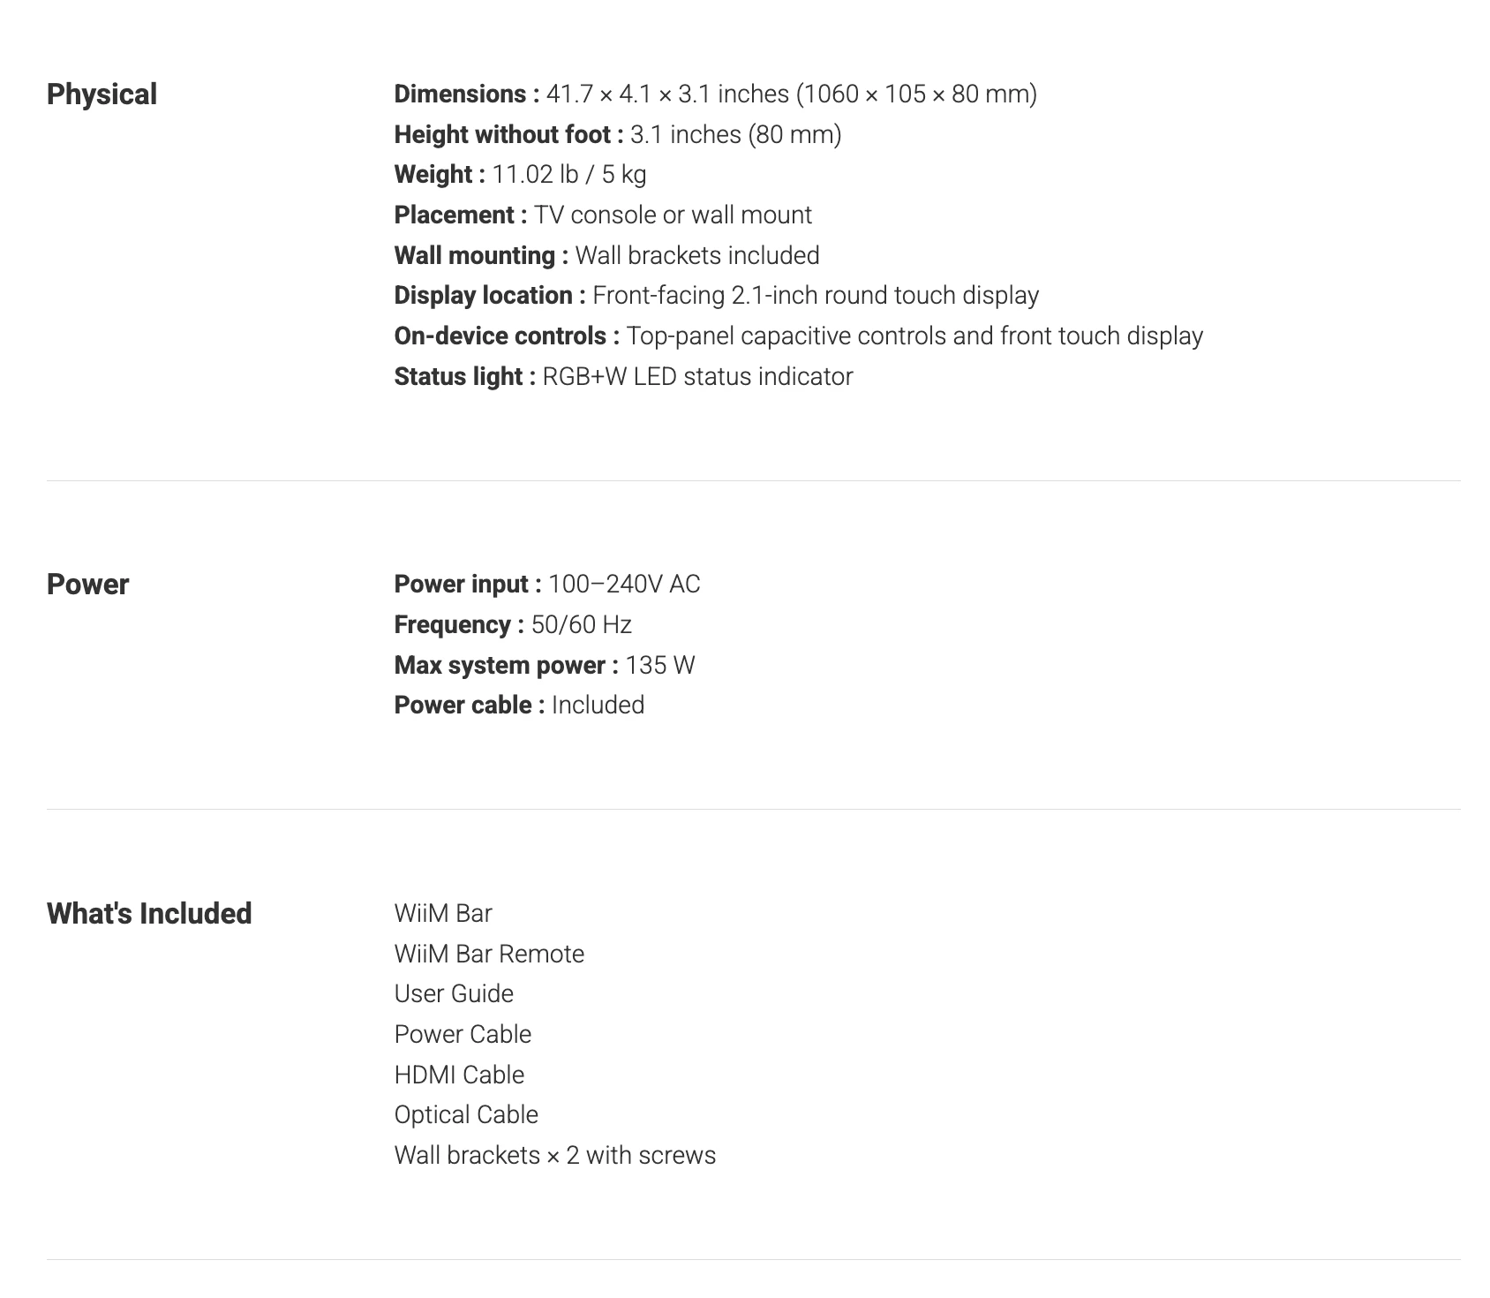1490x1298 pixels.
Task: Click the Placement specification text
Action: point(603,215)
